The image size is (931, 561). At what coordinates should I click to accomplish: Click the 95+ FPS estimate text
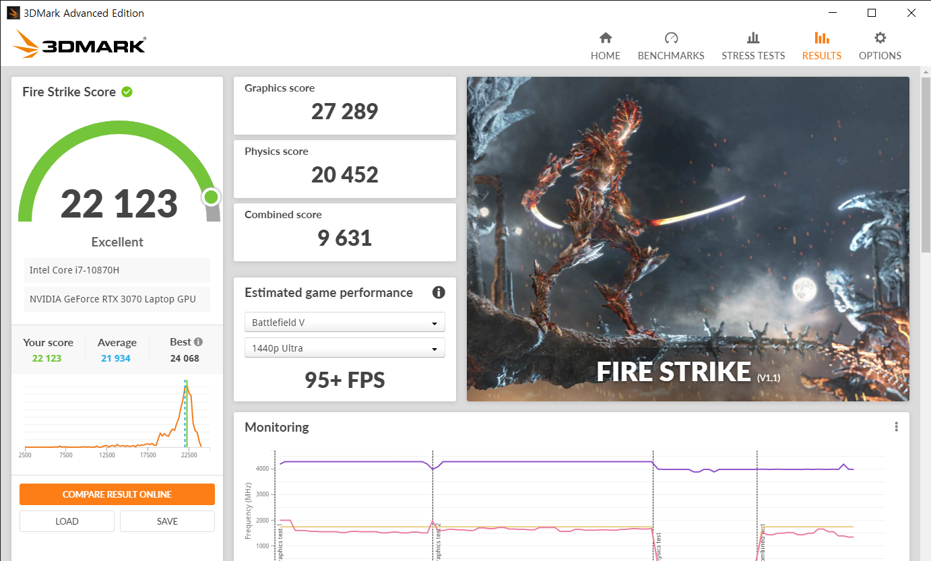(x=345, y=380)
